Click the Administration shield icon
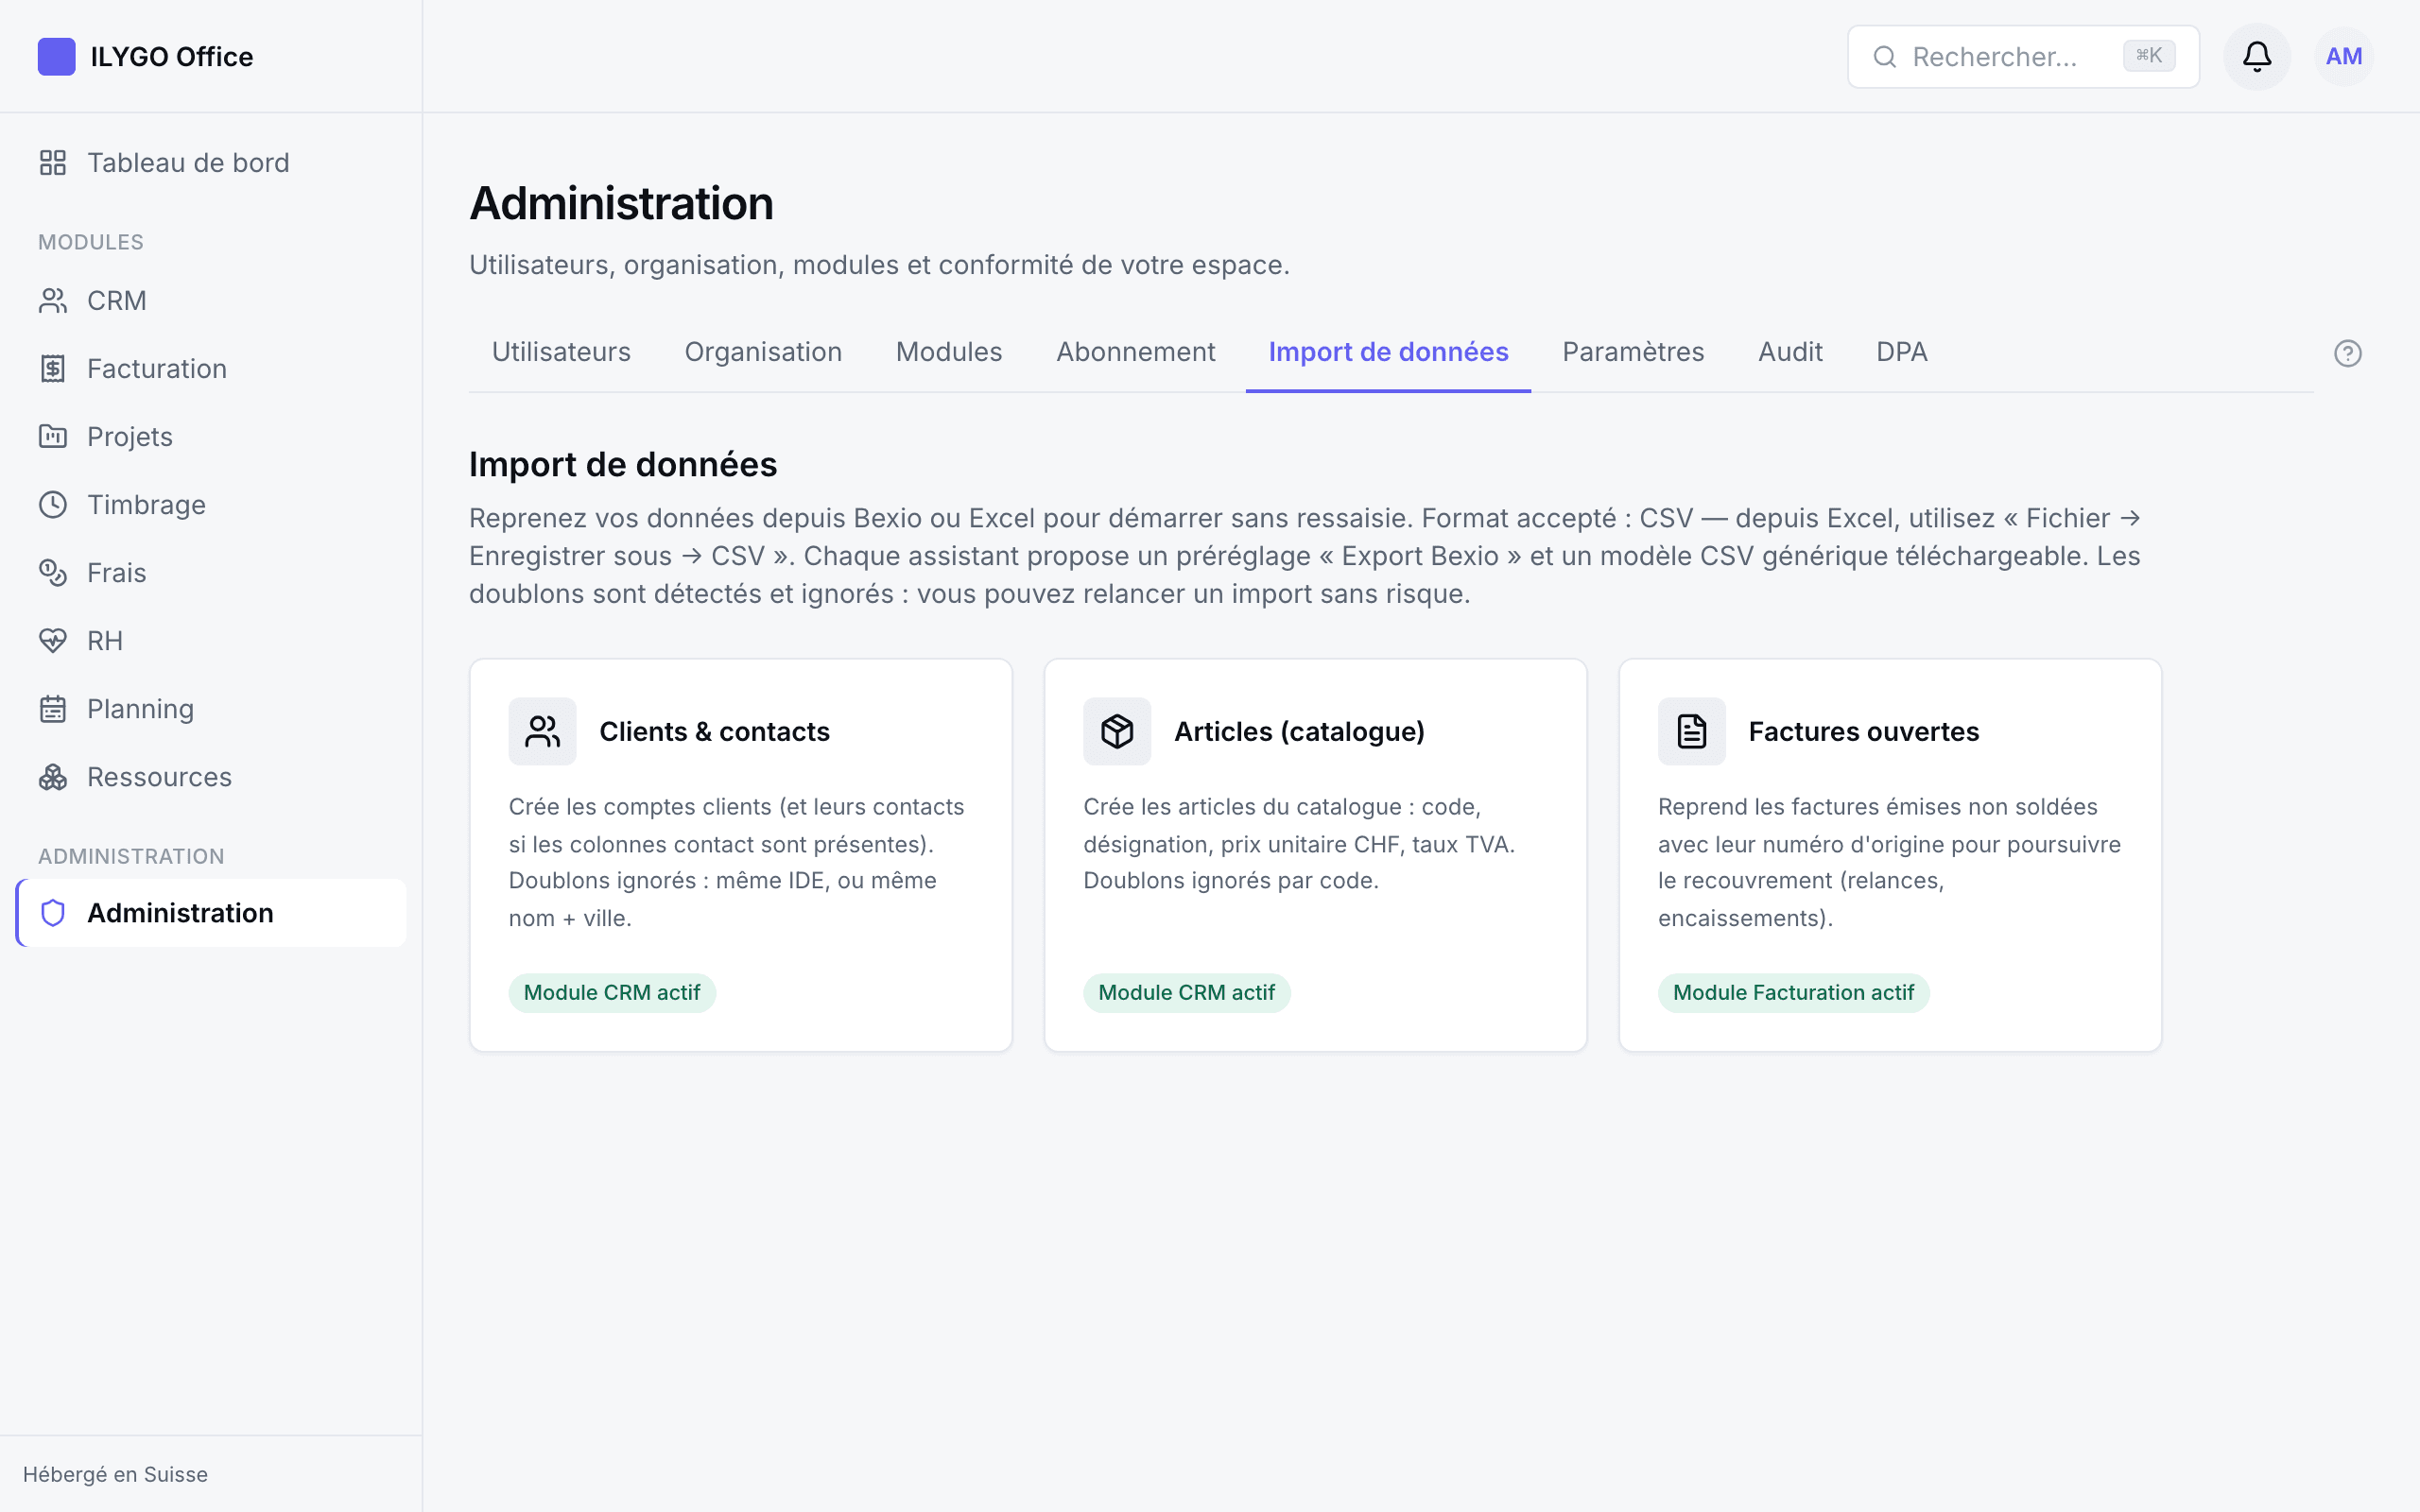The width and height of the screenshot is (2420, 1512). click(x=53, y=912)
